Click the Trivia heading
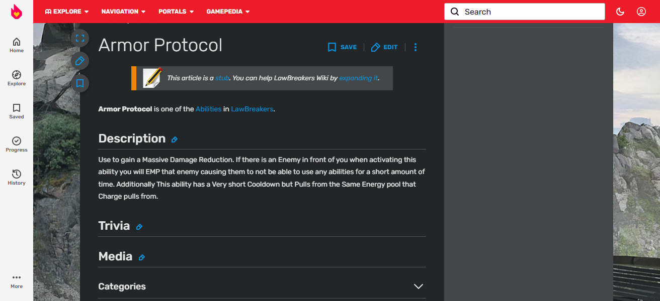 (x=114, y=226)
